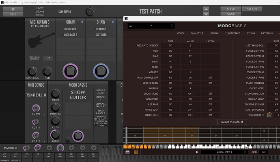Click SHOW EDITOR in MODO BASS 2 module
280x162 pixels.
point(78,95)
